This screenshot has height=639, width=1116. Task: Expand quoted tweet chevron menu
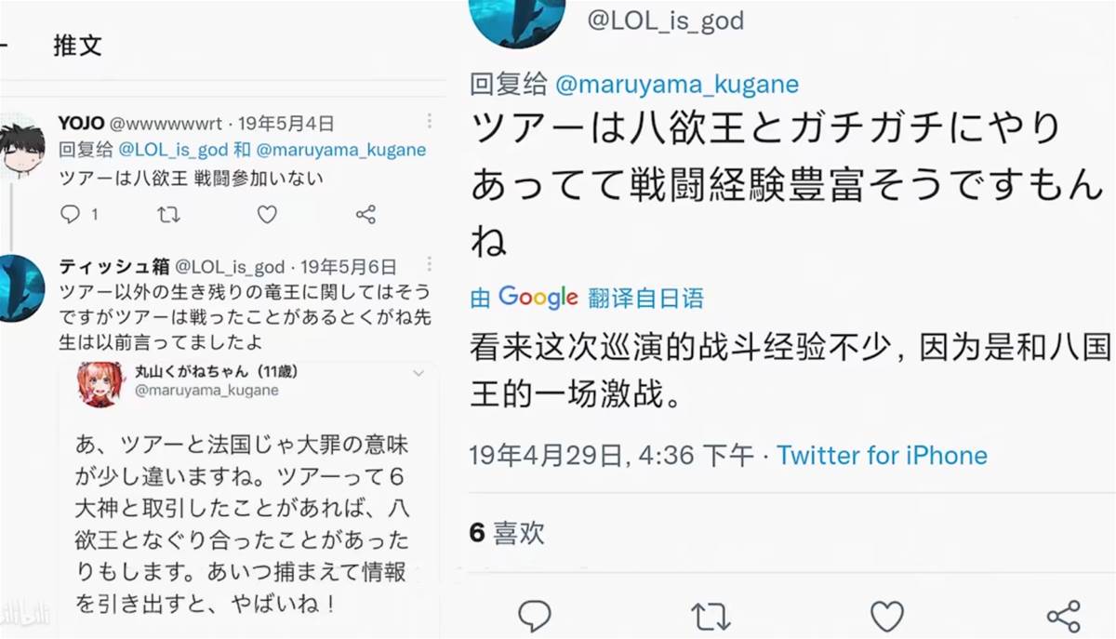pos(418,372)
